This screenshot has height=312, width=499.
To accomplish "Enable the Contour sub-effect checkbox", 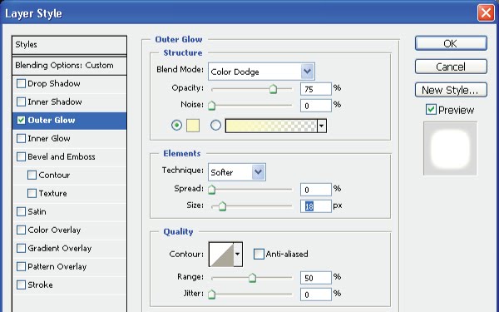I will pyautogui.click(x=32, y=175).
